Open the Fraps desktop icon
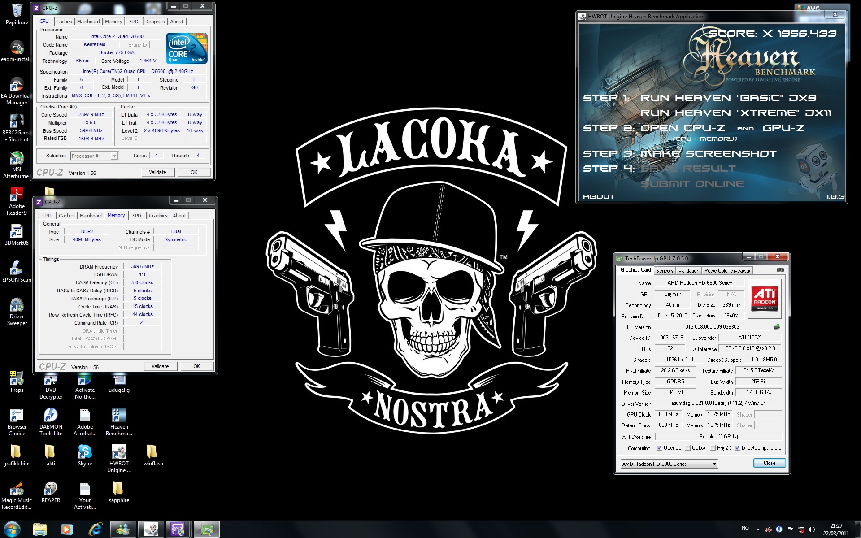 pos(17,382)
